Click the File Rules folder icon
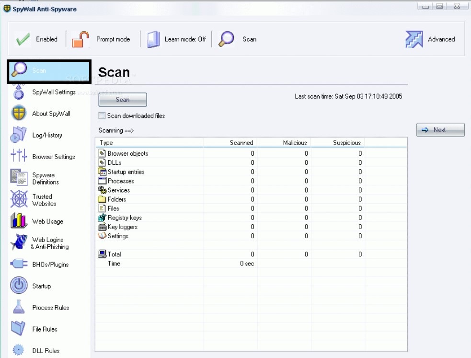The width and height of the screenshot is (471, 358). (18, 329)
